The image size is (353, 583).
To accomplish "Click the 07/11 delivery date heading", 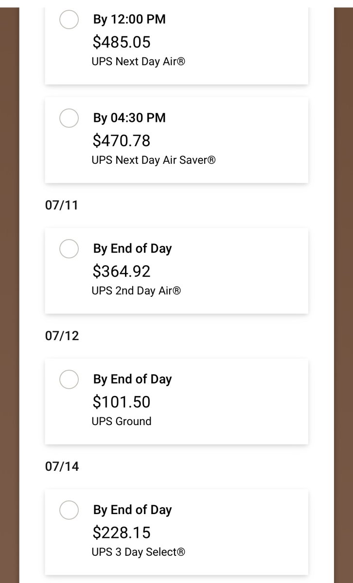I will click(62, 205).
